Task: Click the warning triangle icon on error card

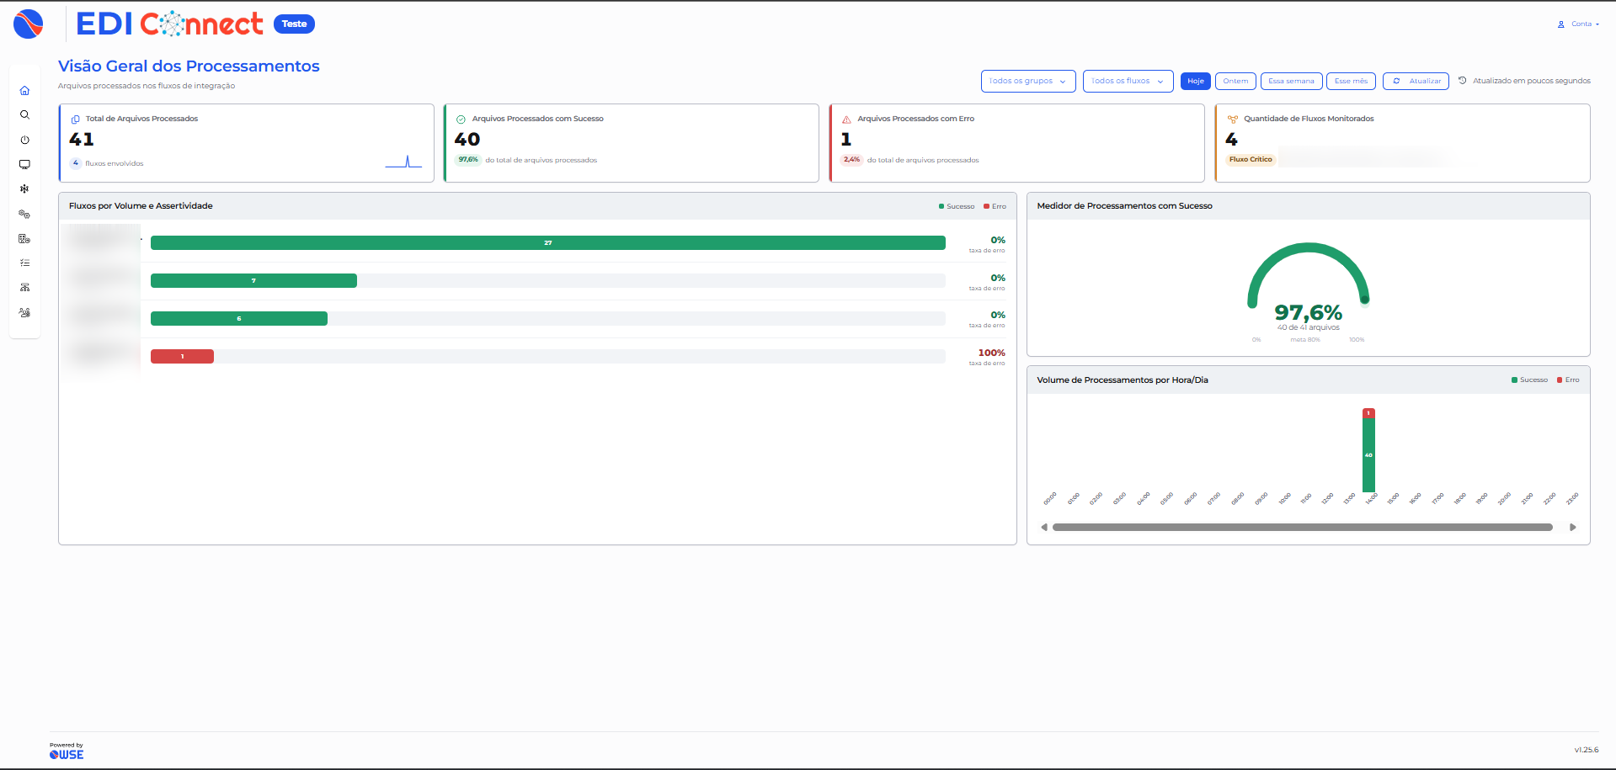Action: (x=846, y=119)
